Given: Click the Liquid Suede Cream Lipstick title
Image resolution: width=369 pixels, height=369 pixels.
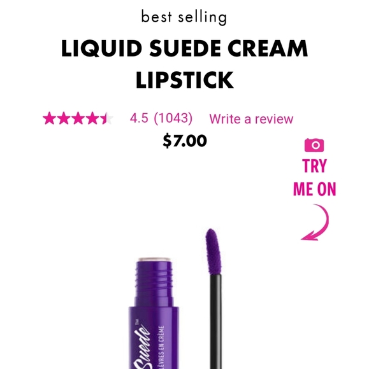Looking at the screenshot, I should tap(184, 64).
